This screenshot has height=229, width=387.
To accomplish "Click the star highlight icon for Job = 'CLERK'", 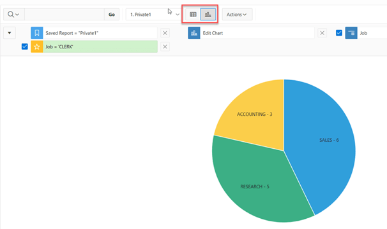I will pos(37,46).
